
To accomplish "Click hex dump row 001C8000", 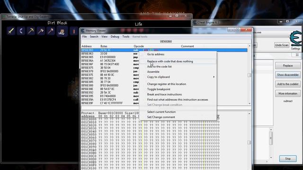I will pyautogui.click(x=151, y=119).
